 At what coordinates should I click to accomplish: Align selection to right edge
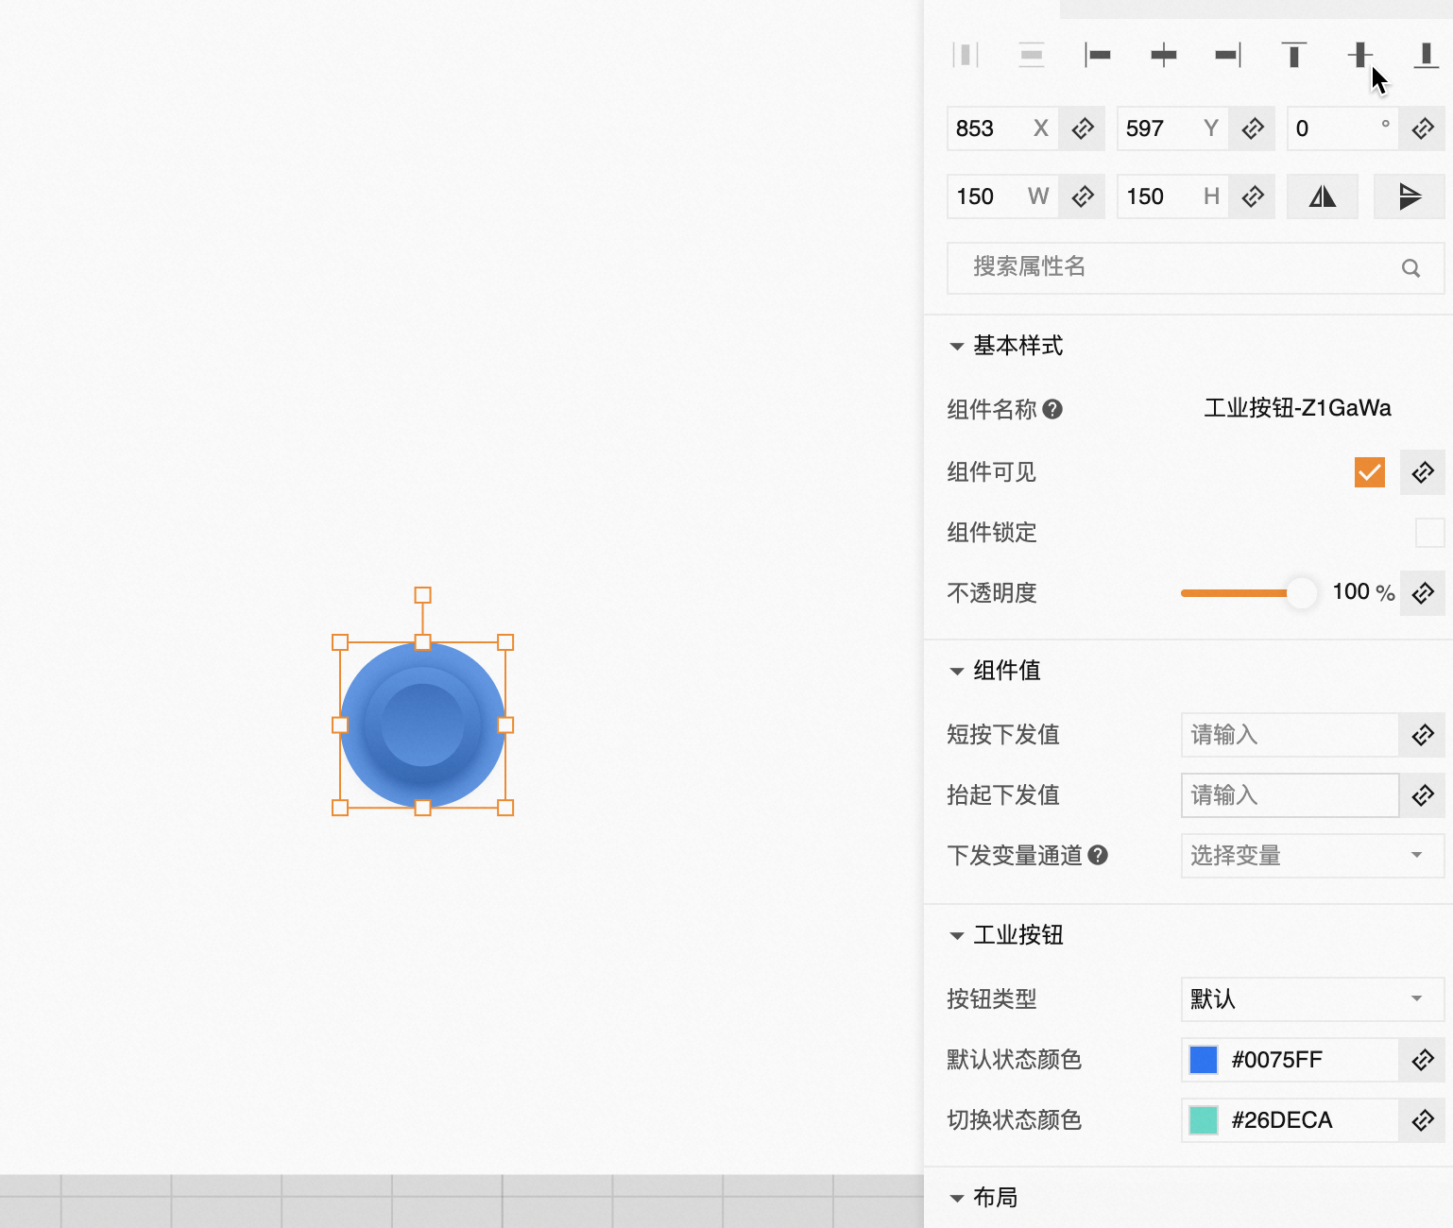1228,55
